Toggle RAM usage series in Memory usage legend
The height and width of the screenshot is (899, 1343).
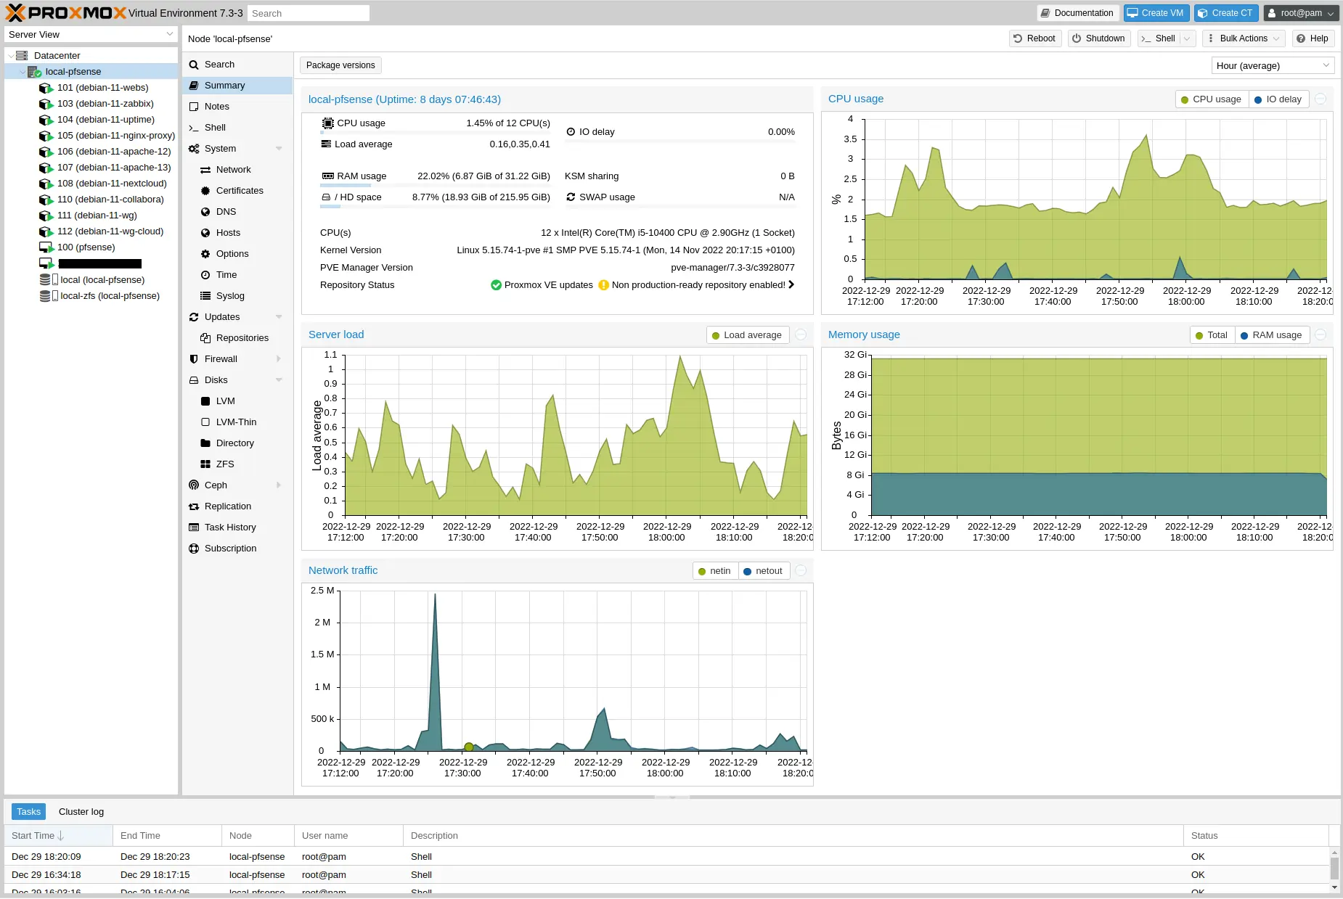[x=1271, y=335]
